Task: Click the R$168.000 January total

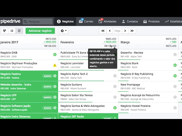Action: pyautogui.click(x=50, y=46)
